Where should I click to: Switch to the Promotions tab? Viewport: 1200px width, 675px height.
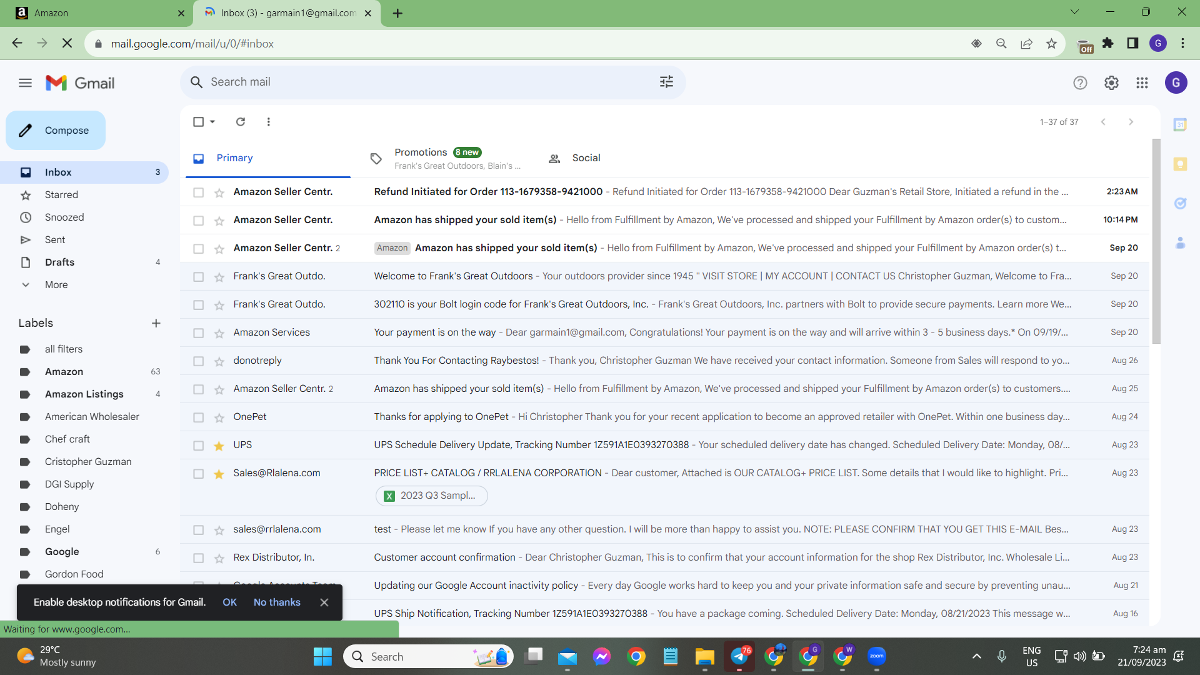tap(447, 158)
